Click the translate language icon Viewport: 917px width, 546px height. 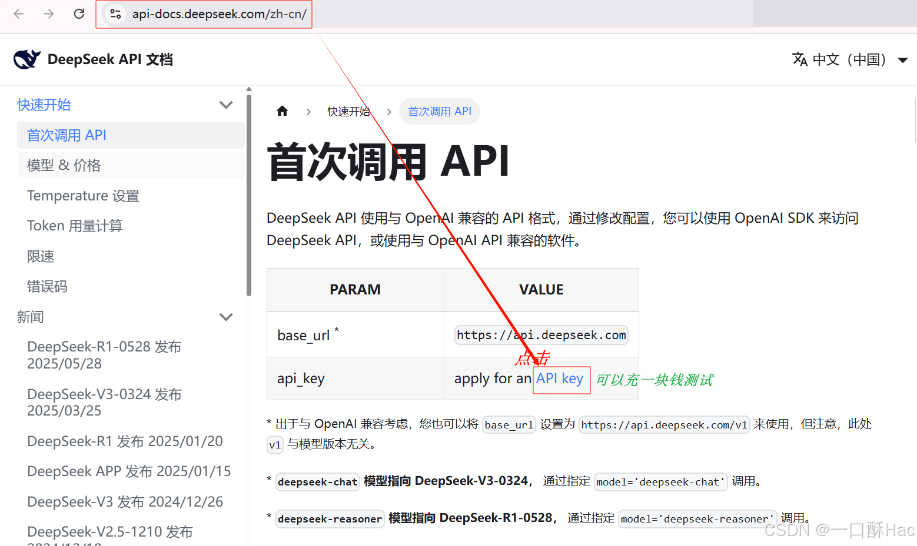click(800, 59)
